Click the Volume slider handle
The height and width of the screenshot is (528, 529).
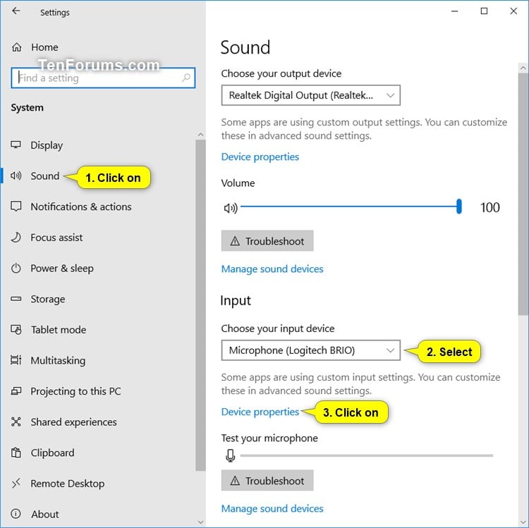point(459,207)
